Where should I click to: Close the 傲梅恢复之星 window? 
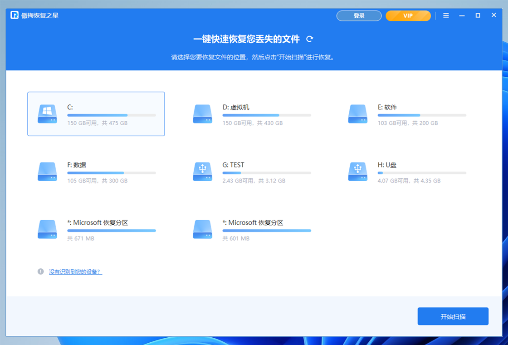[x=494, y=15]
